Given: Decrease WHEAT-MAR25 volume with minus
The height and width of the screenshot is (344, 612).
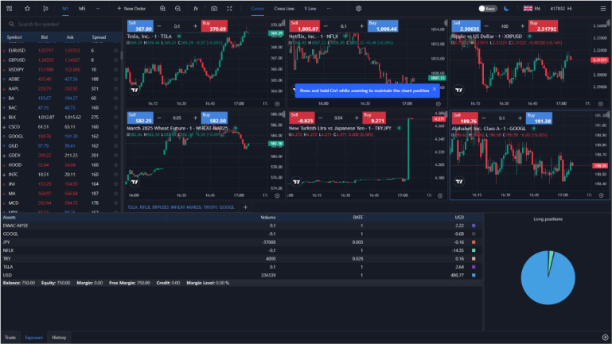Looking at the screenshot, I should [159, 118].
